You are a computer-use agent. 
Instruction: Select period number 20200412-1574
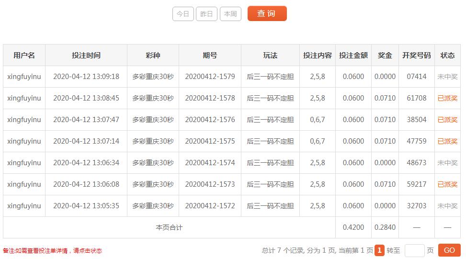[210, 163]
